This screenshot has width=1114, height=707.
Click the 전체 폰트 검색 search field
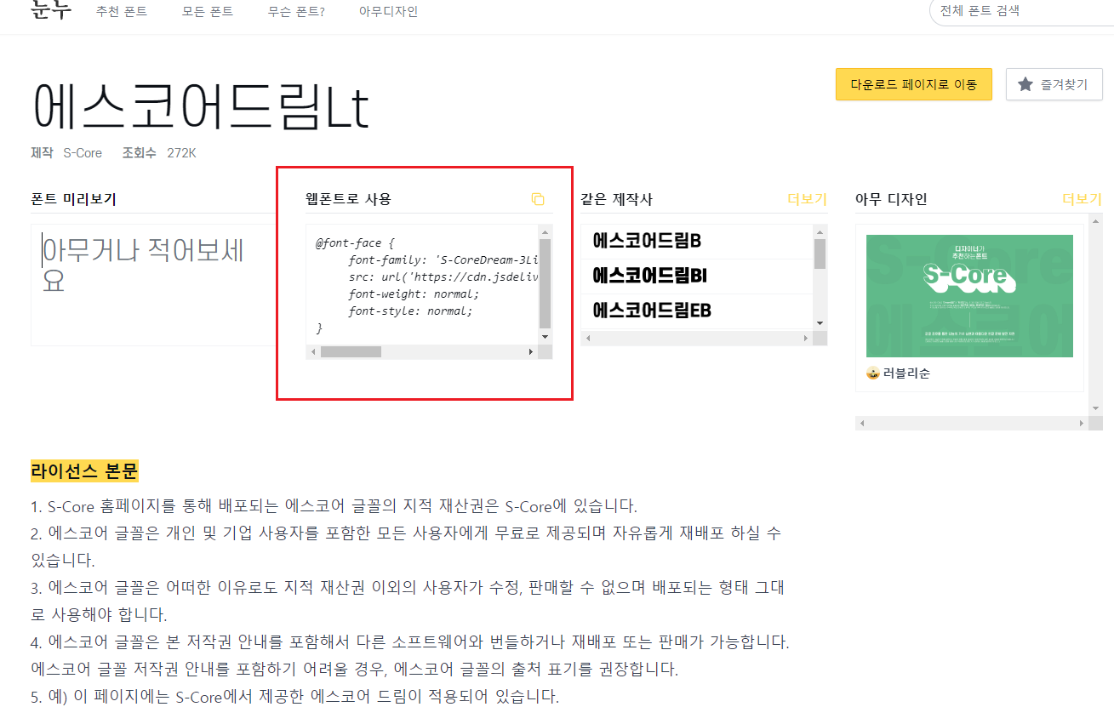(1021, 11)
